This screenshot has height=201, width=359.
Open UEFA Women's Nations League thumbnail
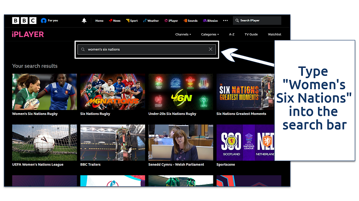click(x=45, y=142)
